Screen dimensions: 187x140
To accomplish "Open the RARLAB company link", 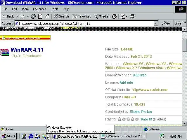I will coord(129,97).
